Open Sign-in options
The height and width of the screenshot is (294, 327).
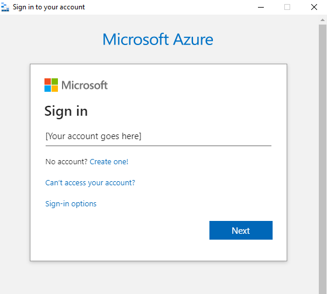[x=71, y=204]
